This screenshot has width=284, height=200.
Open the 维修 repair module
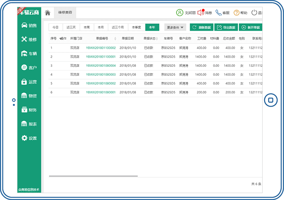29,39
